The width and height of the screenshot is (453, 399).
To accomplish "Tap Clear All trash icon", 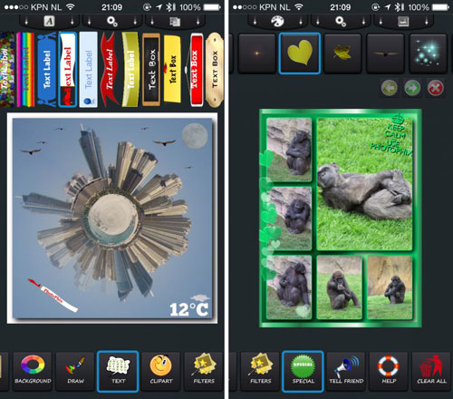I will tap(431, 371).
